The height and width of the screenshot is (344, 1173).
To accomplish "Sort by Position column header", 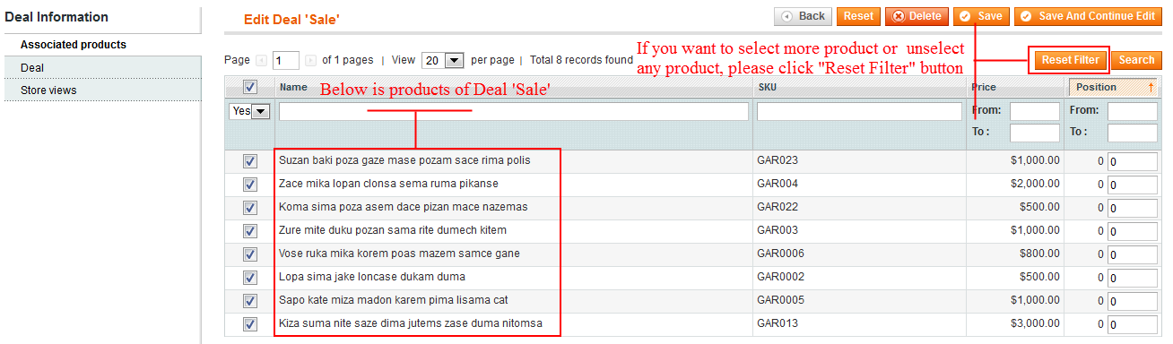I will [1112, 87].
